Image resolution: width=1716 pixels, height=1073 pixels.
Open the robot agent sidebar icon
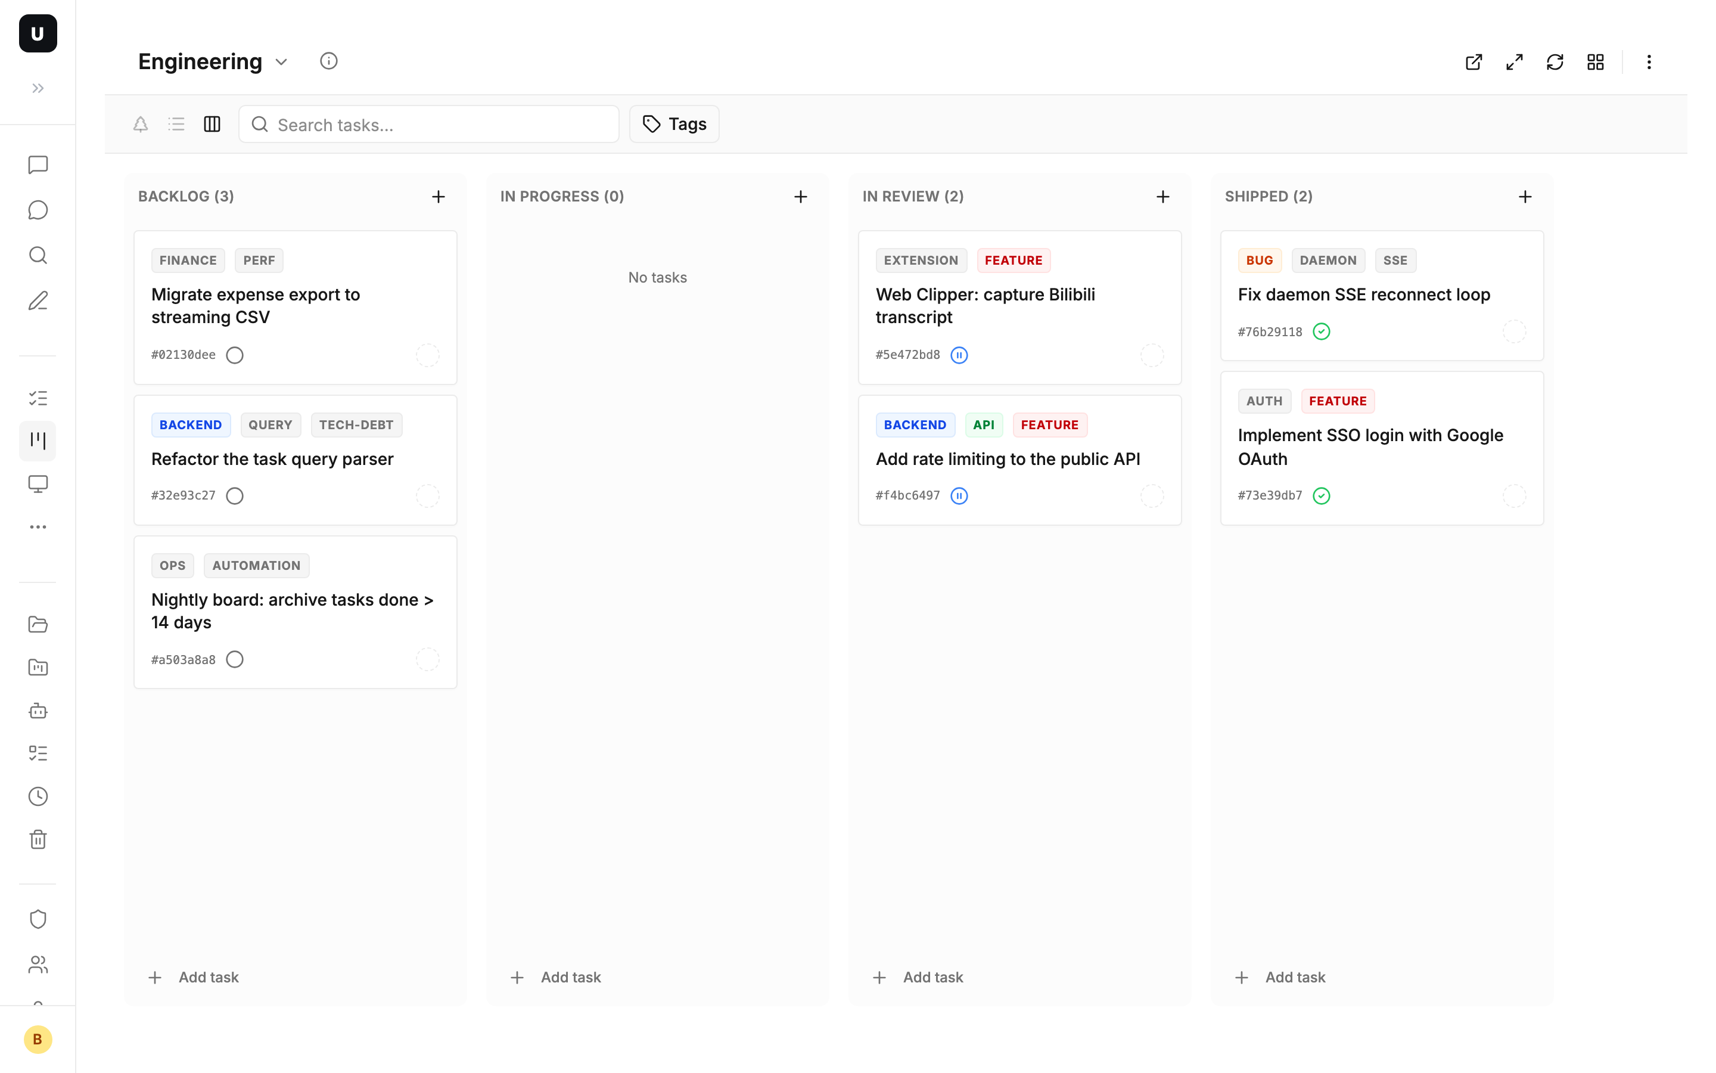(38, 711)
